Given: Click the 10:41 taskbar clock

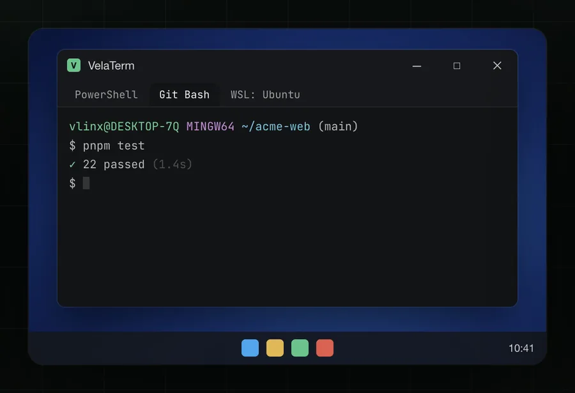Looking at the screenshot, I should [x=521, y=348].
